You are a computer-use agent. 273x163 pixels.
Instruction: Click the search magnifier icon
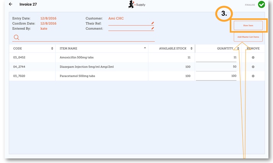tap(16, 37)
